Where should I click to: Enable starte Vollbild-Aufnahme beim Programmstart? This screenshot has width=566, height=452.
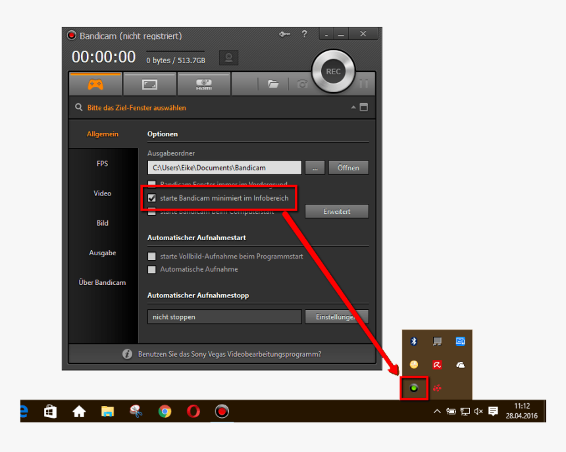point(151,256)
